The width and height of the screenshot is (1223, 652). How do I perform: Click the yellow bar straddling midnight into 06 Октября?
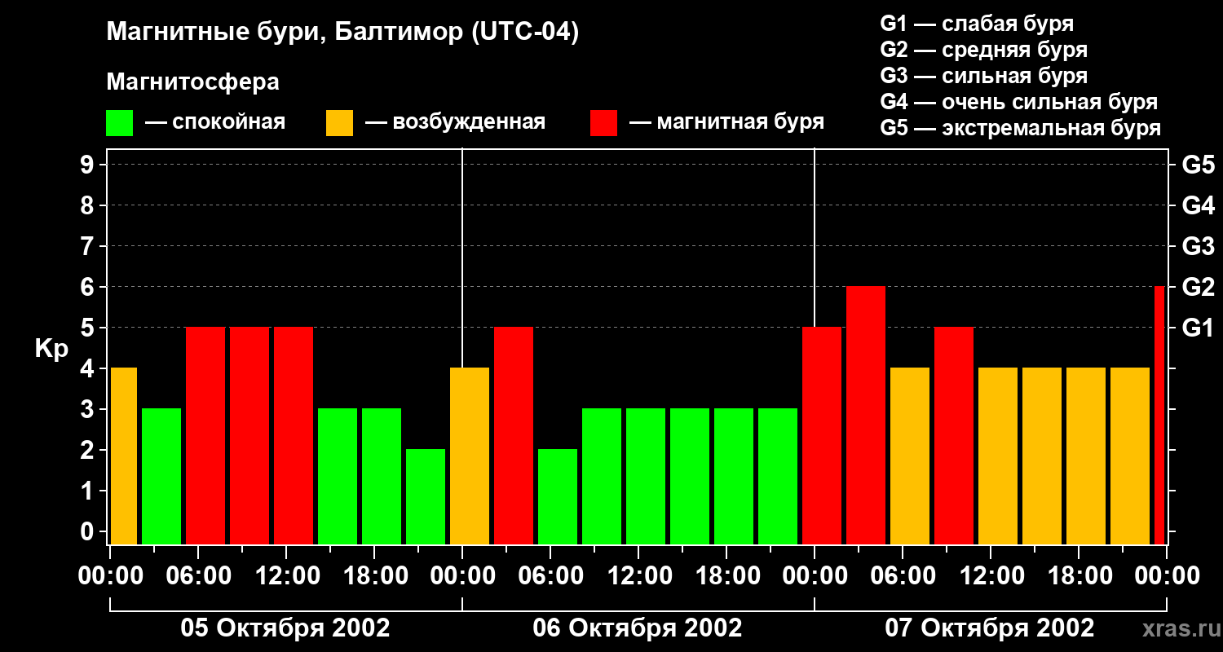(x=470, y=456)
